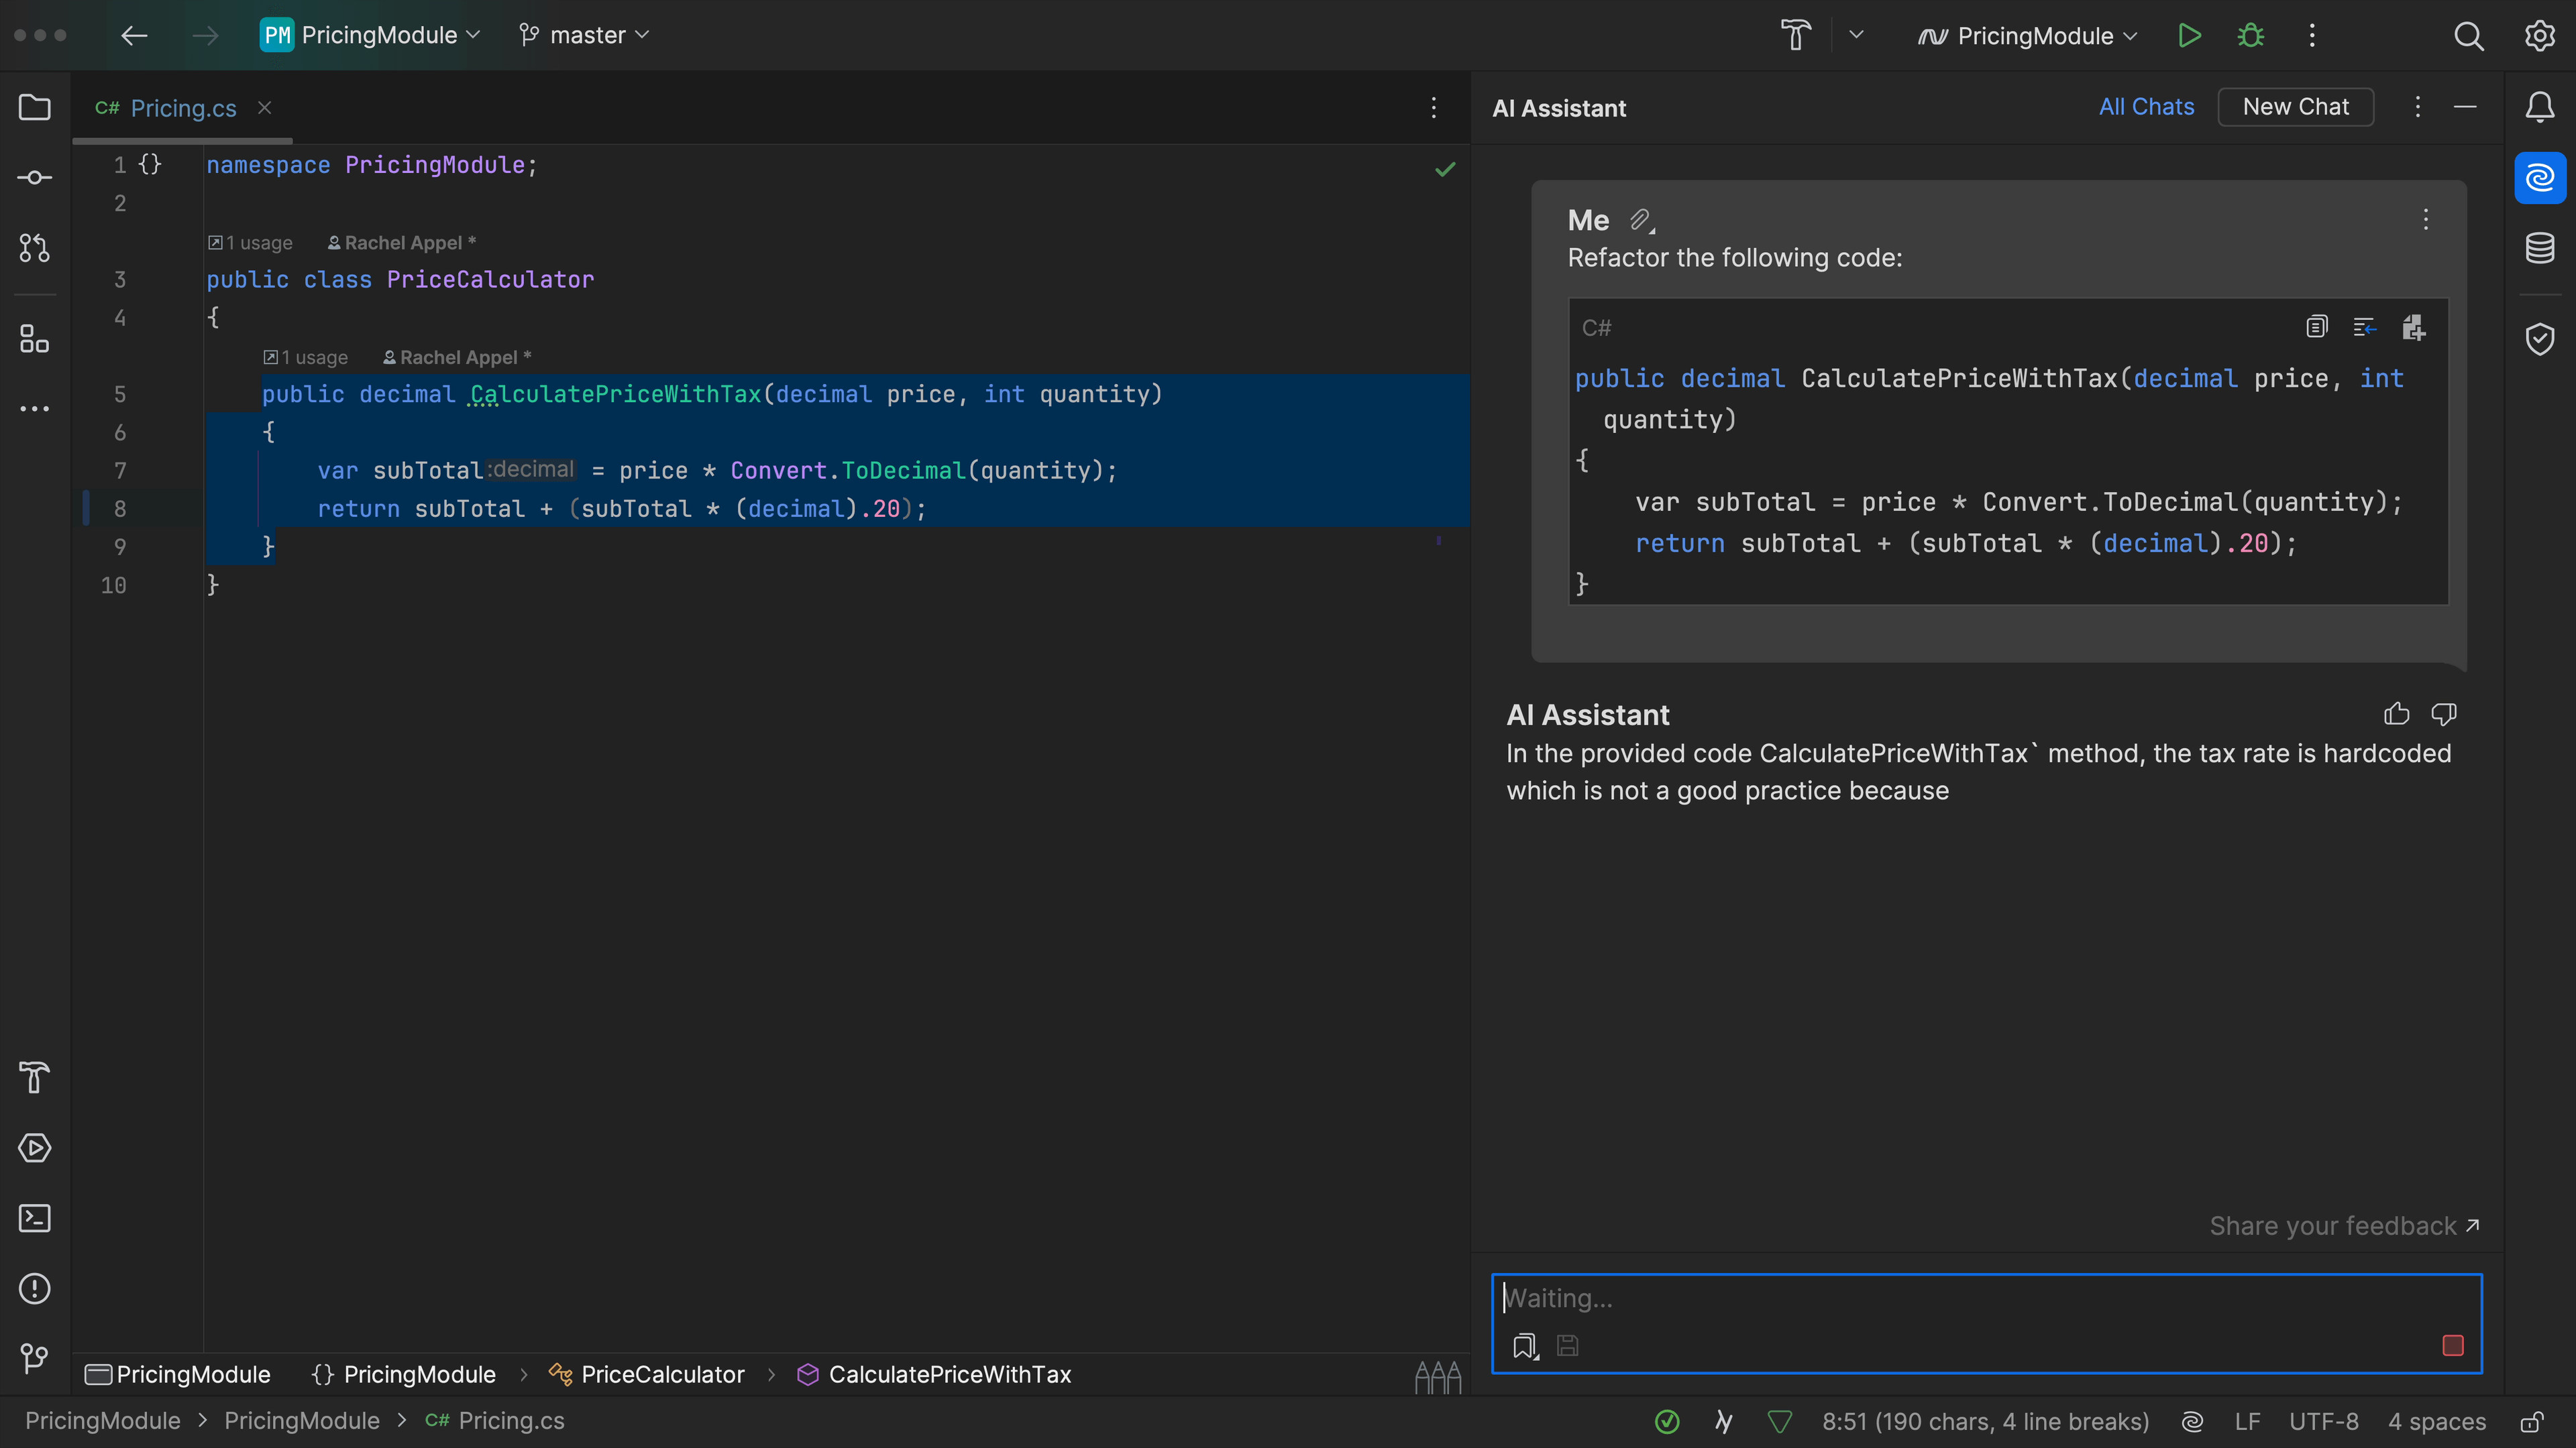Image resolution: width=2576 pixels, height=1448 pixels.
Task: Stop the AI response generation
Action: pyautogui.click(x=2452, y=1345)
